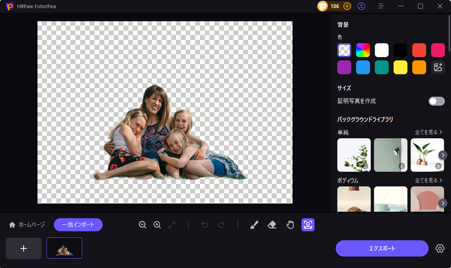Click the 一括インポート button

(x=78, y=225)
